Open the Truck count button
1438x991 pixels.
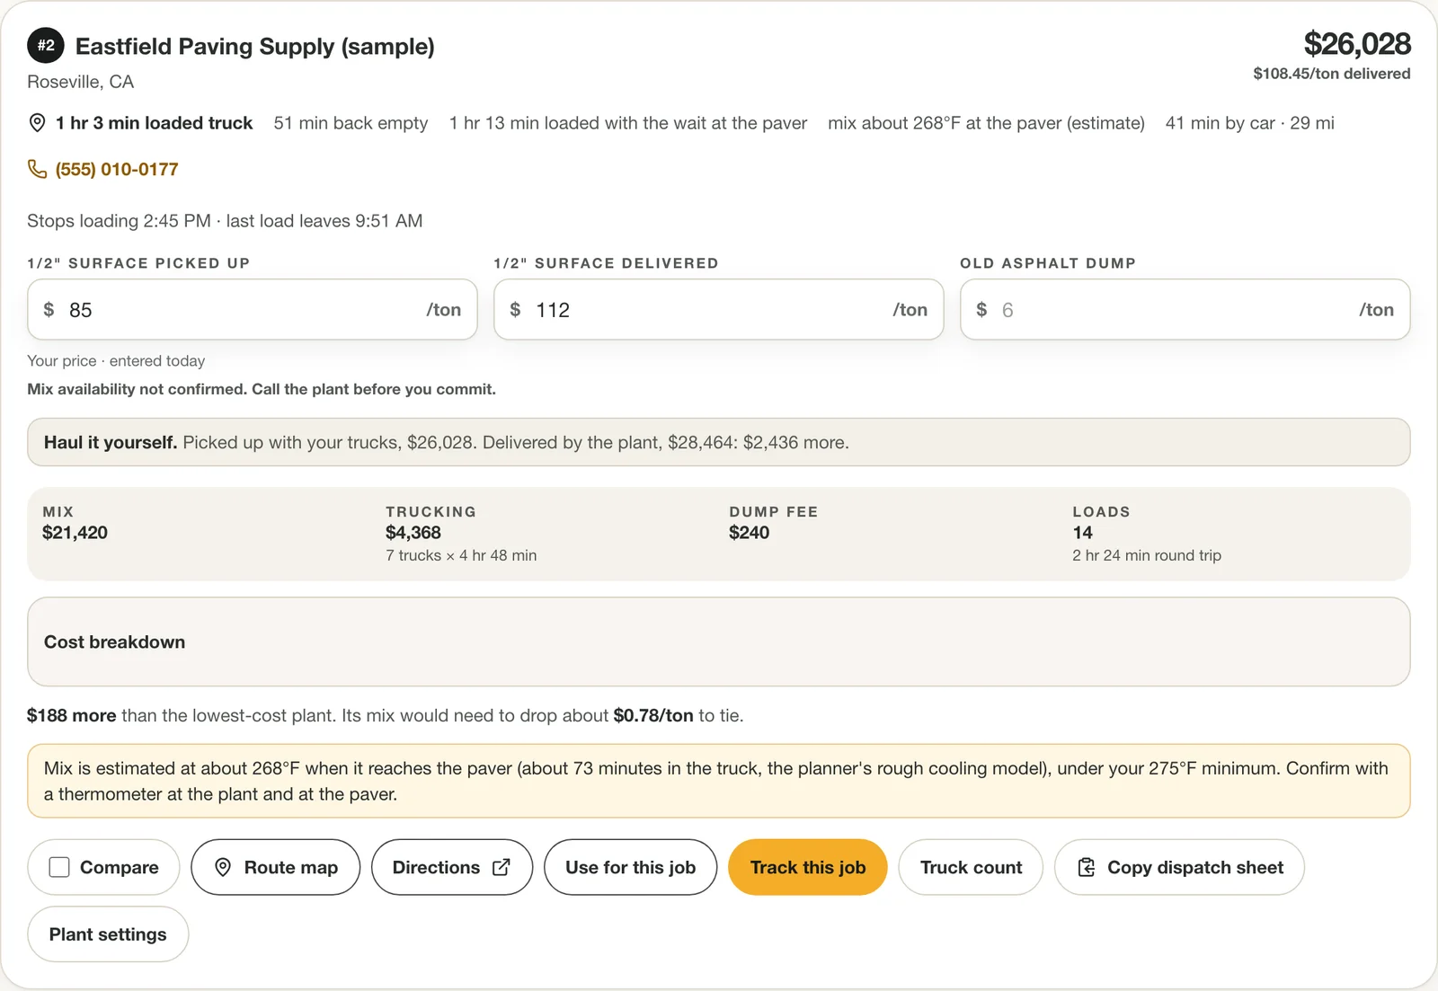coord(971,867)
